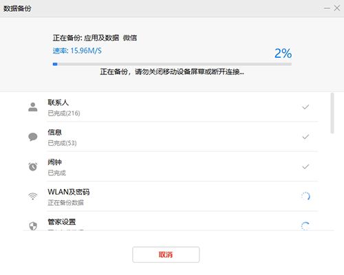Click the loading spinner for 管家设置
The image size is (344, 275).
click(305, 226)
